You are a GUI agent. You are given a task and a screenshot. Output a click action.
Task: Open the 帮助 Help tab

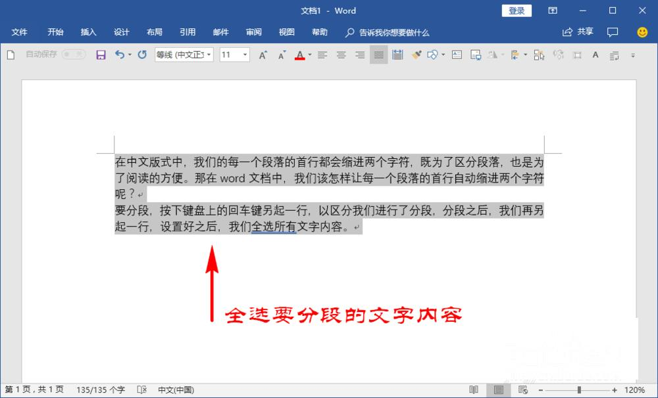[x=320, y=32]
